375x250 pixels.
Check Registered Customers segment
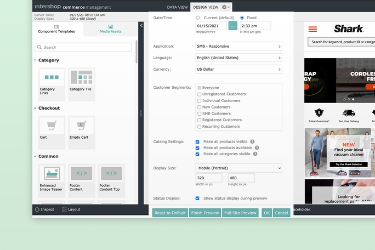tap(199, 120)
